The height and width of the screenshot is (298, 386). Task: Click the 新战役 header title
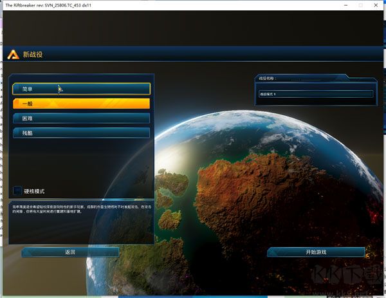(33, 55)
